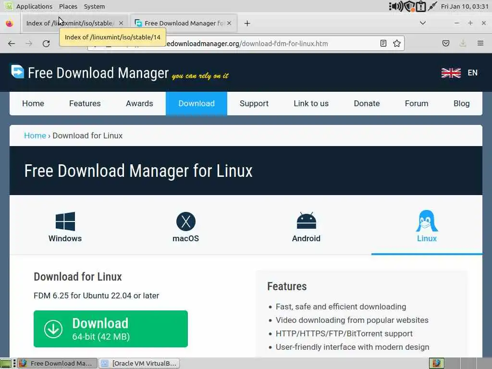Screen dimensions: 492x369
Task: Open a new tab with plus button
Action: pyautogui.click(x=247, y=23)
